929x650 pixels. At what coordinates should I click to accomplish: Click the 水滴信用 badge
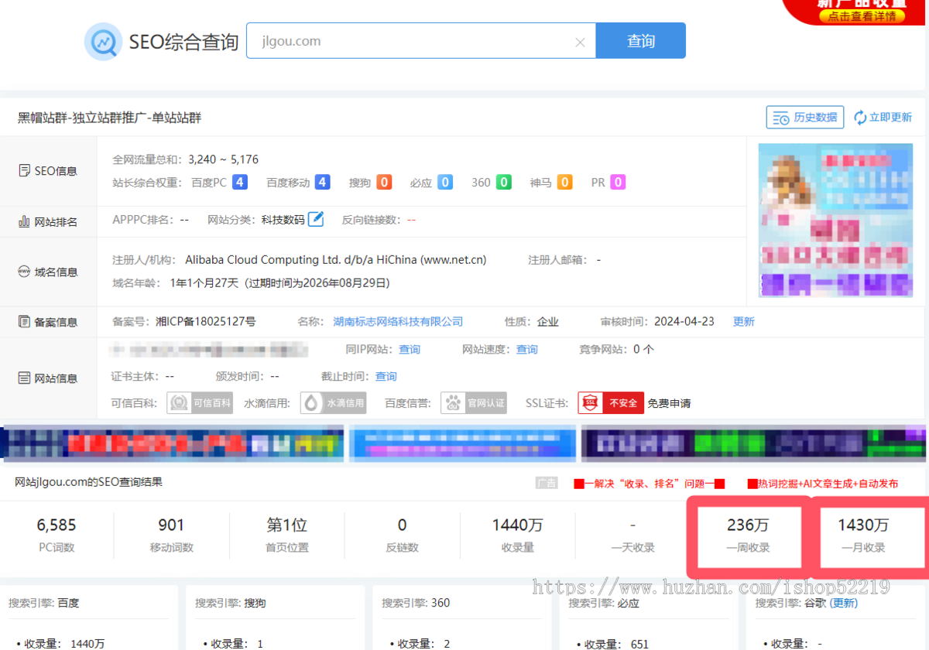(x=333, y=403)
